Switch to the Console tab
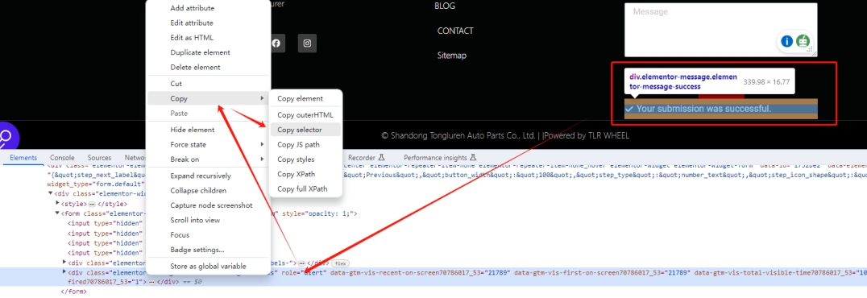Viewport: 867px width, 298px height. pyautogui.click(x=62, y=158)
